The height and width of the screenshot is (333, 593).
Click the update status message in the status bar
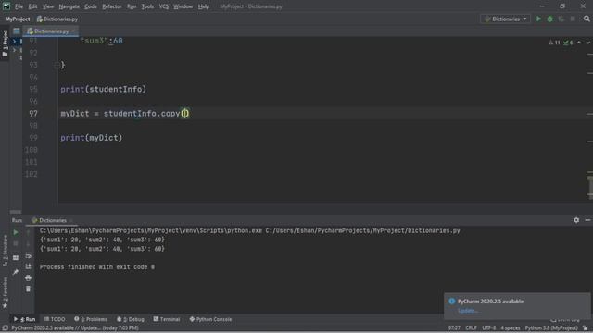pyautogui.click(x=75, y=328)
